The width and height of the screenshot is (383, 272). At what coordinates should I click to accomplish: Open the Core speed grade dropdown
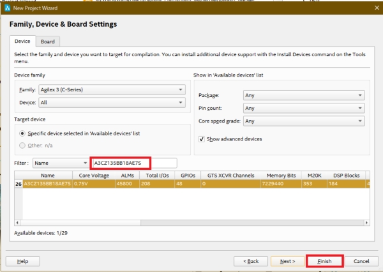point(303,121)
